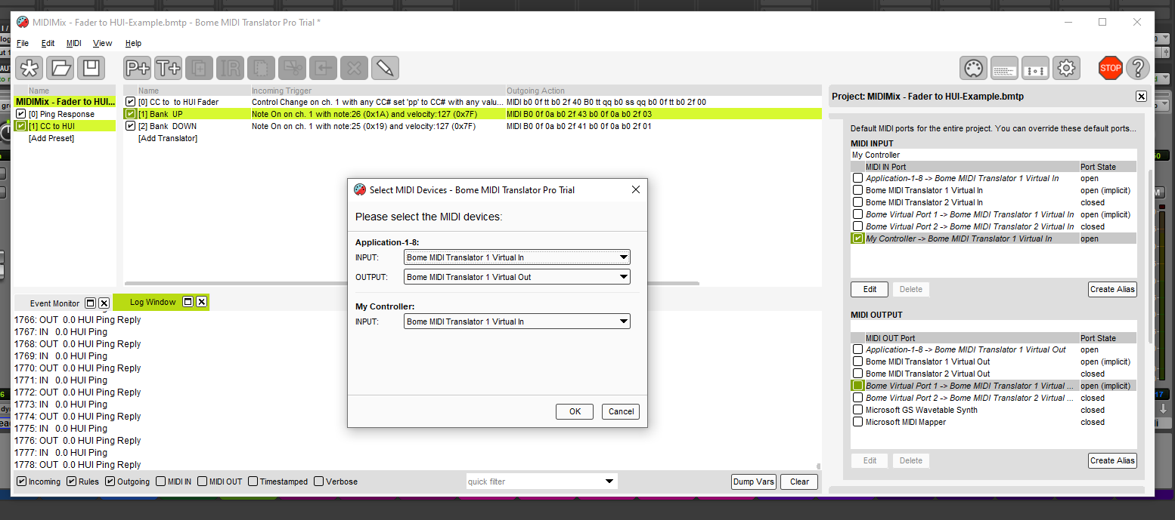Enable the Verbose log checkbox

pyautogui.click(x=319, y=482)
